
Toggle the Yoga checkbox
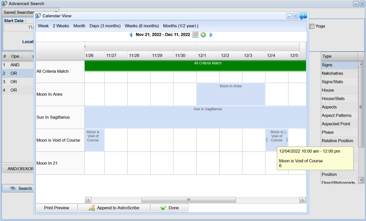pyautogui.click(x=312, y=26)
